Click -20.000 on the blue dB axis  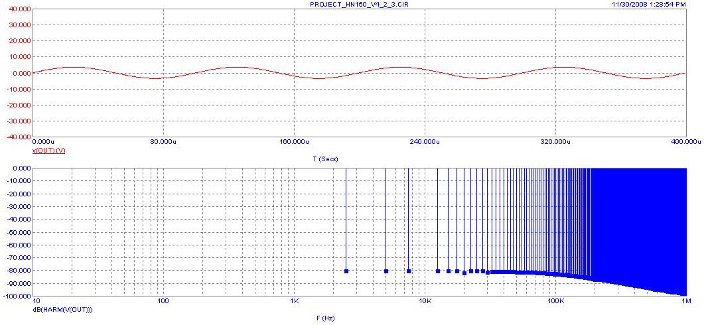19,194
